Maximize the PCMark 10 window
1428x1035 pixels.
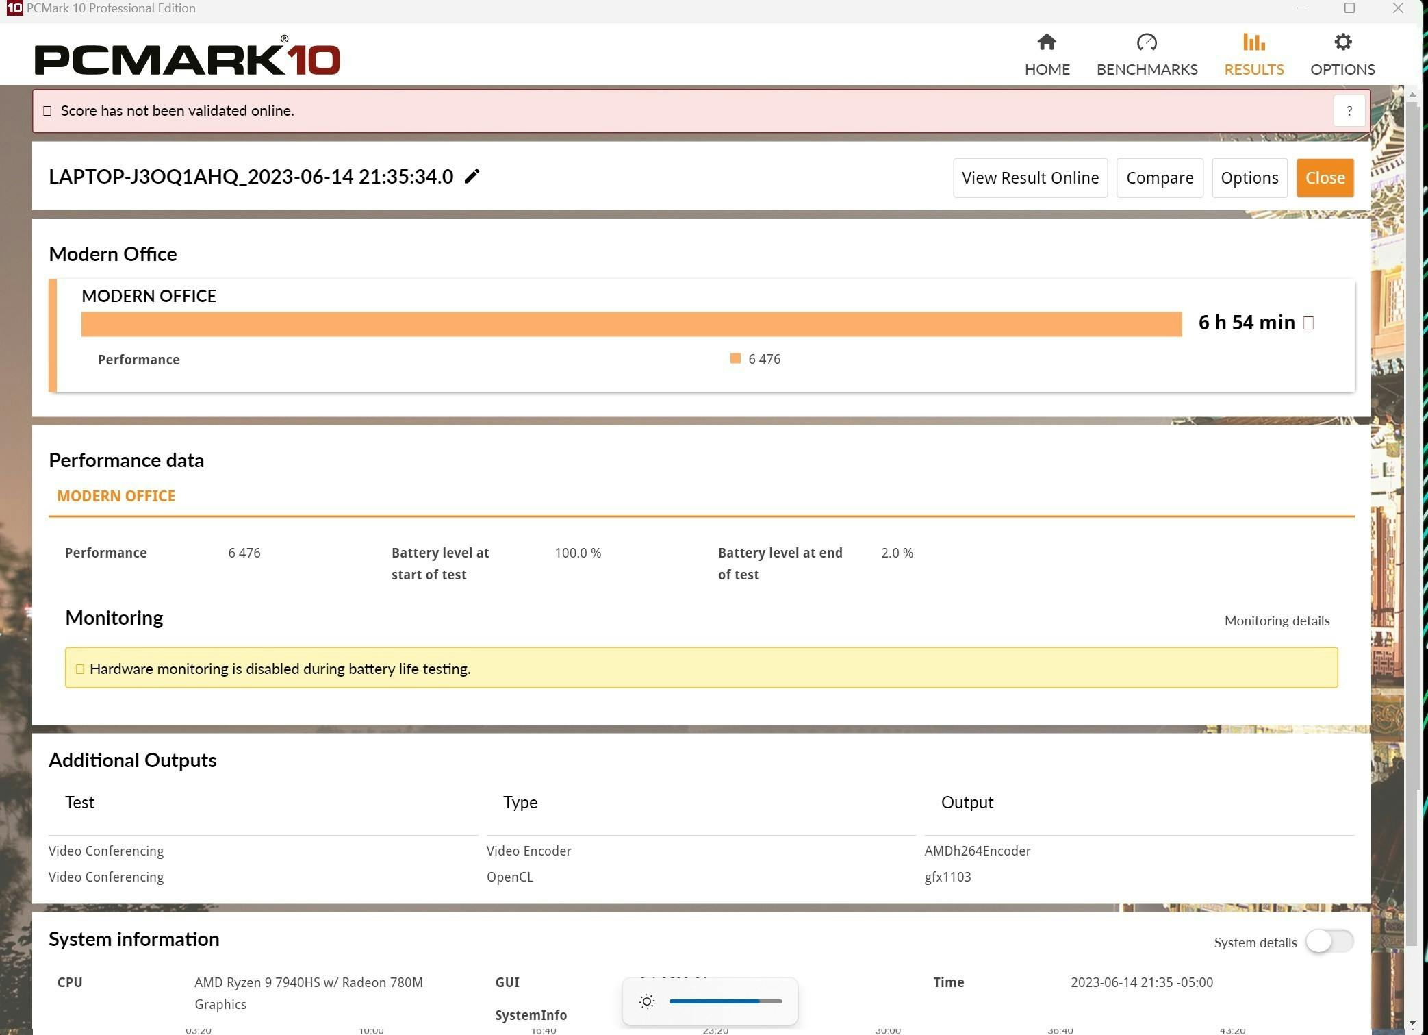pyautogui.click(x=1349, y=8)
